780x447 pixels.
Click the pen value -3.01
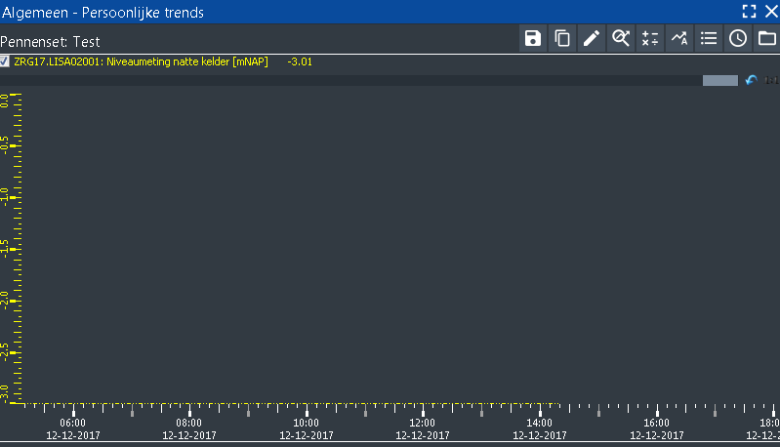point(300,61)
